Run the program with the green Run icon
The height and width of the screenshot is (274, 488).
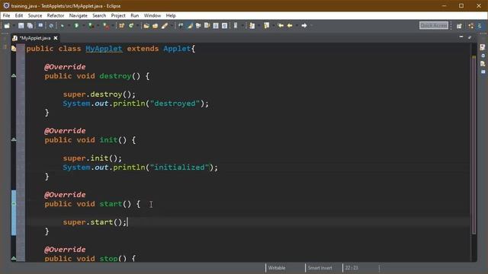(76, 25)
